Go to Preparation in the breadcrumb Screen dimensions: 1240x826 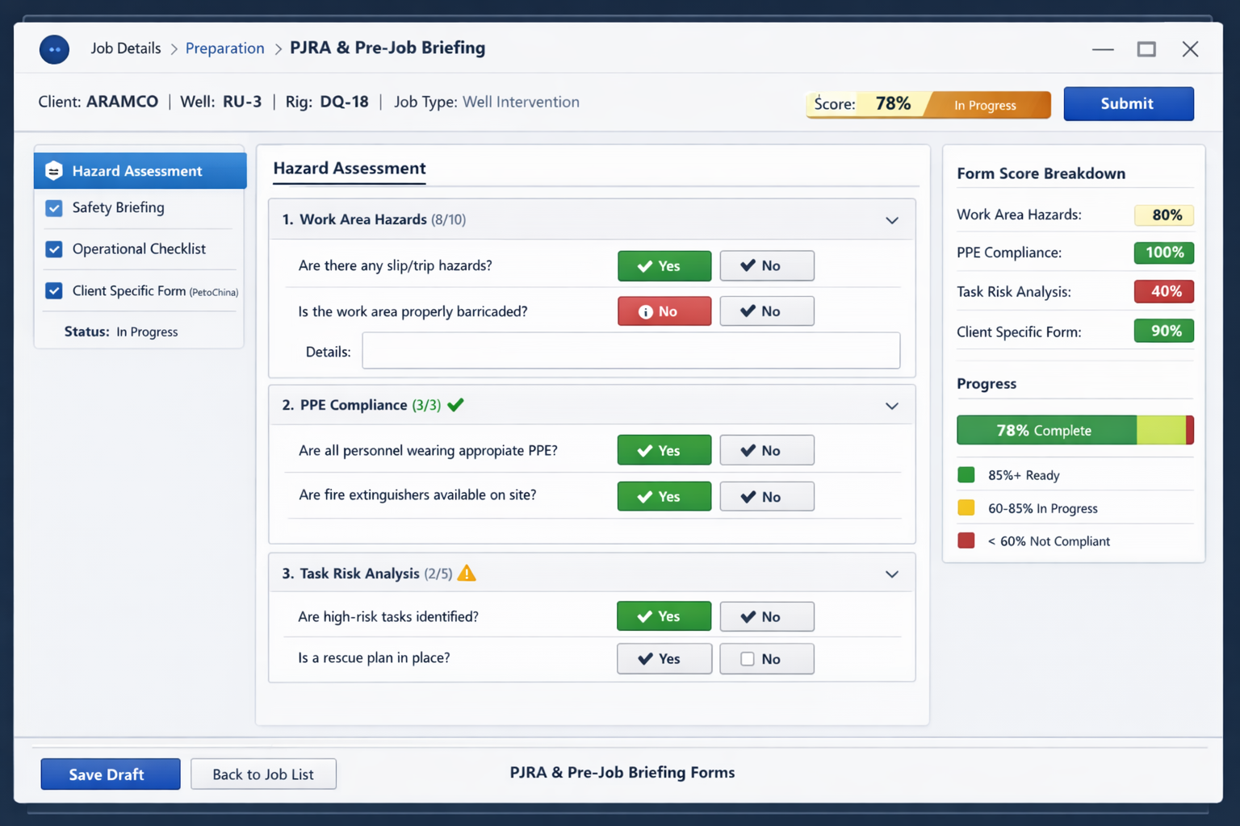tap(224, 48)
